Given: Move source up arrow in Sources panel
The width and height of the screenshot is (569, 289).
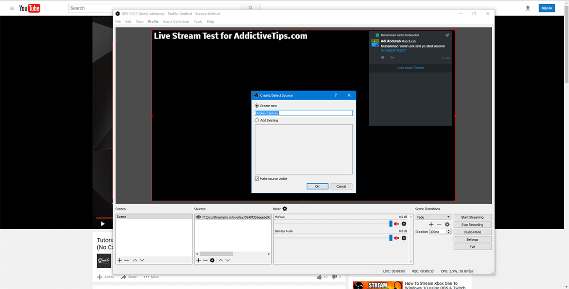Looking at the screenshot, I should (x=221, y=260).
